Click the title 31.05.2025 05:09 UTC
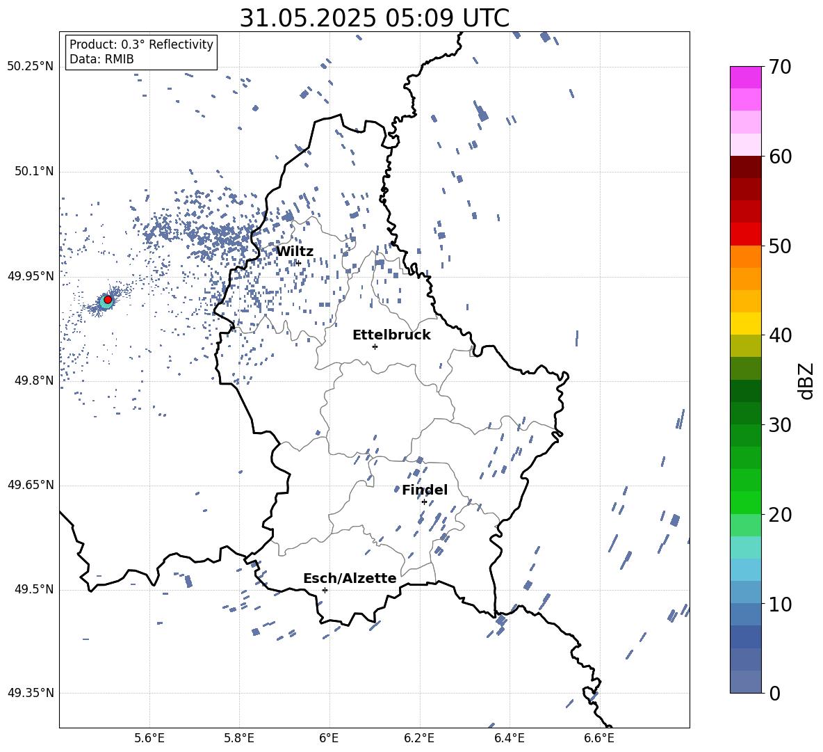This screenshot has width=823, height=752. [x=374, y=18]
